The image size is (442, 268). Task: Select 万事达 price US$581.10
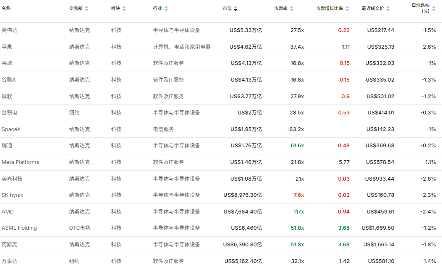click(x=381, y=261)
